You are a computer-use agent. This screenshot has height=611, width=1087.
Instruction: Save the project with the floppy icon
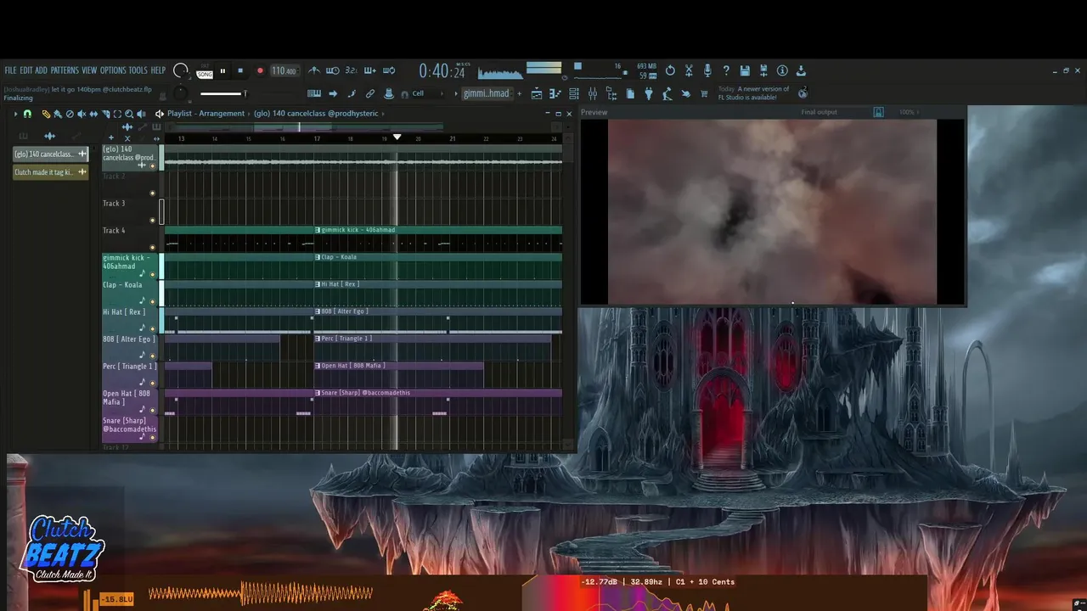745,70
